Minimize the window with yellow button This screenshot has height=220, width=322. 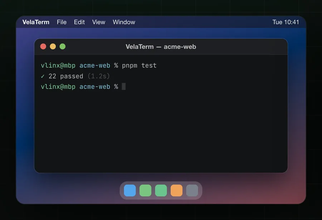tap(53, 47)
